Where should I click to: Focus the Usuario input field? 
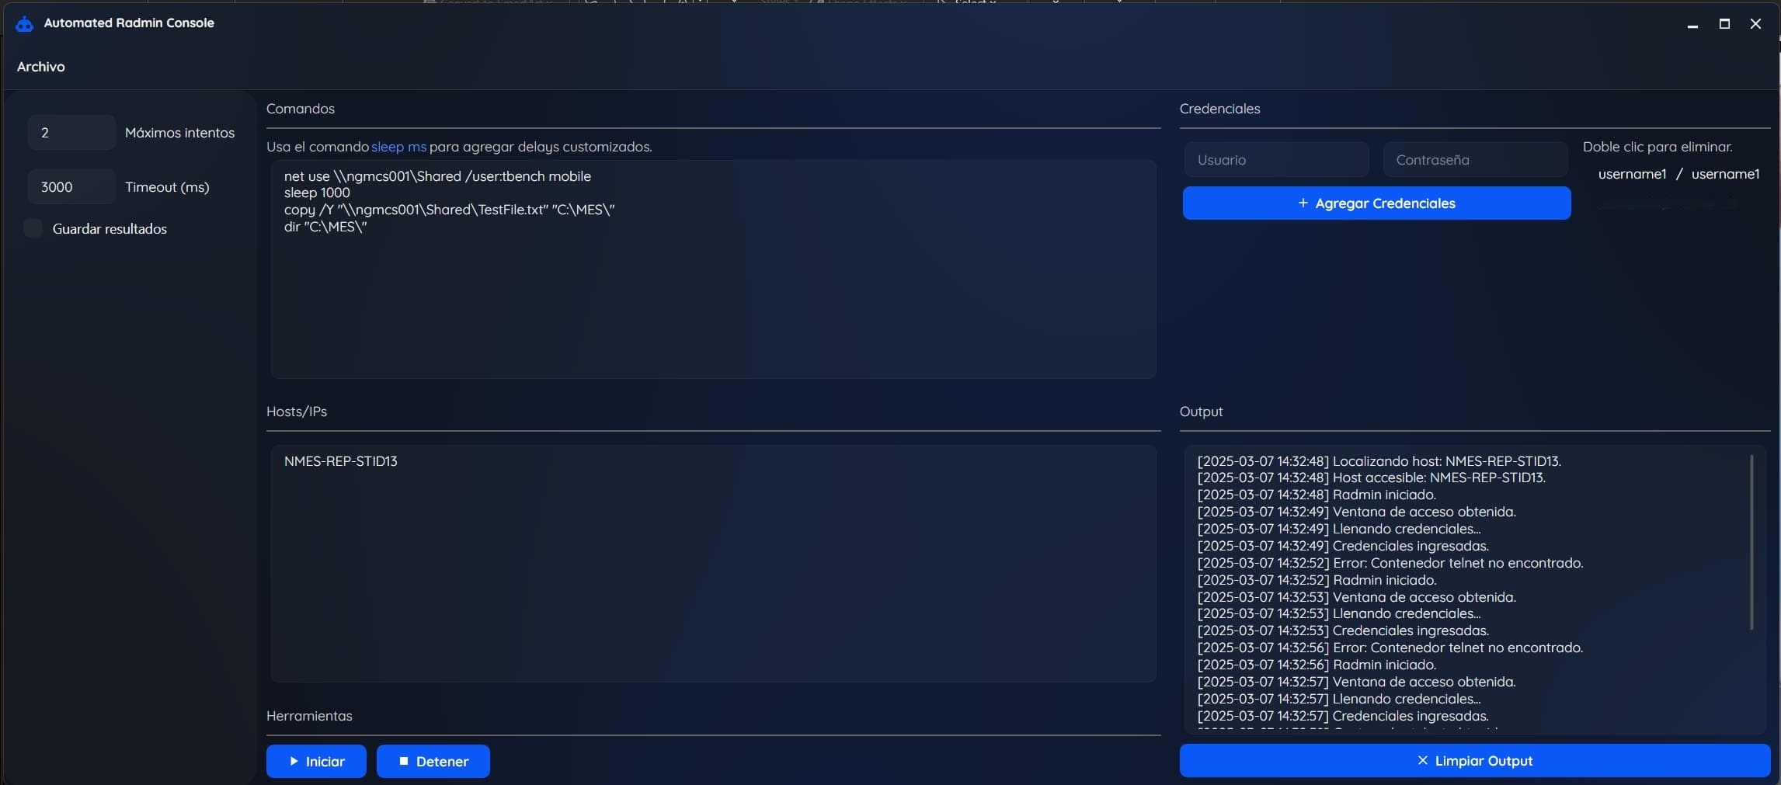(x=1276, y=160)
